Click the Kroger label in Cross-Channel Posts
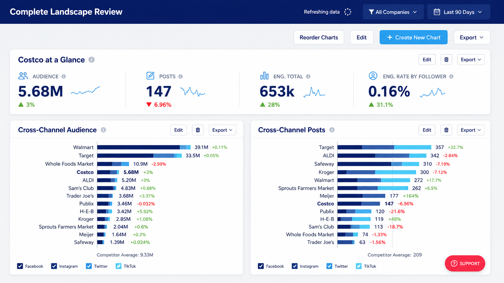Viewport: 504px width, 283px height. click(x=326, y=172)
